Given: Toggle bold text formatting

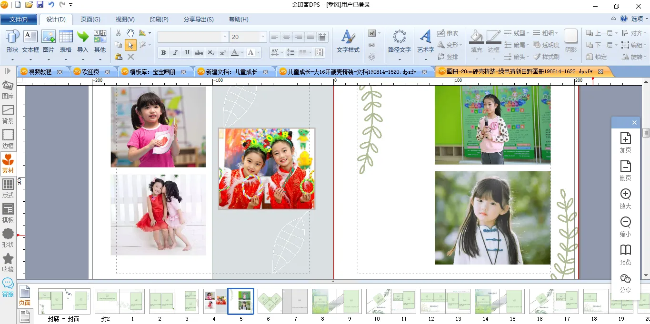Looking at the screenshot, I should pyautogui.click(x=163, y=53).
